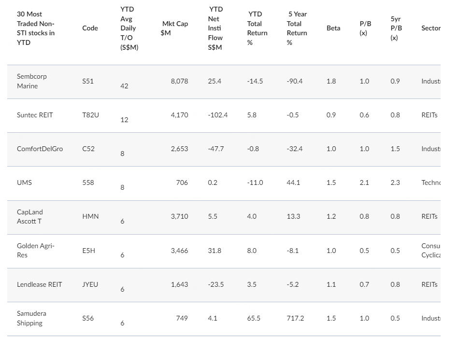459x337 pixels.
Task: Select the Suntec REIT row name
Action: pyautogui.click(x=35, y=115)
